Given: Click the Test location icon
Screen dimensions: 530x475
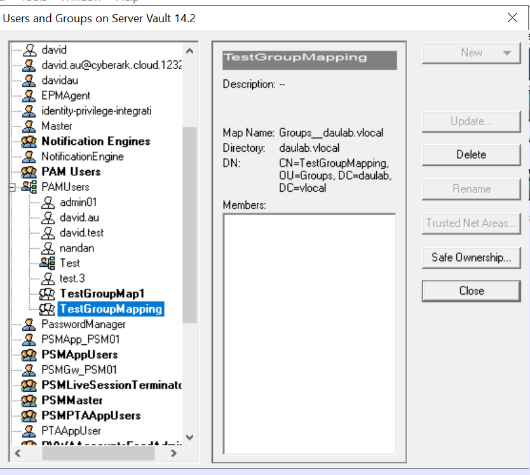Looking at the screenshot, I should (47, 263).
